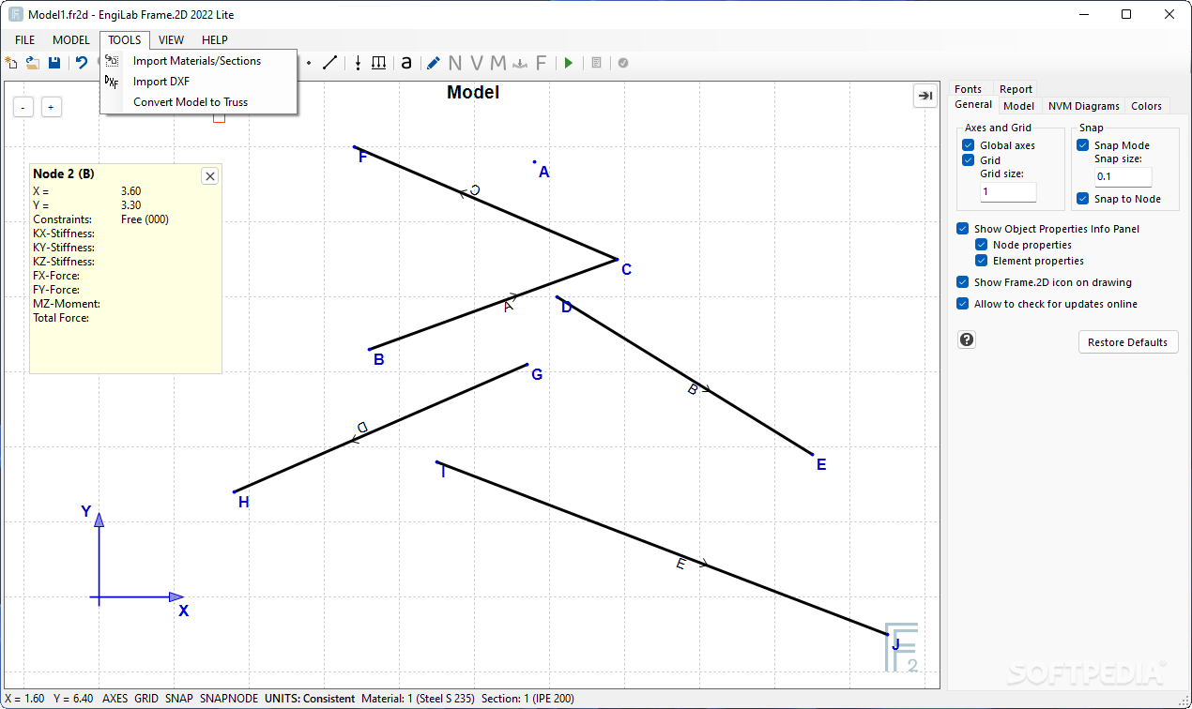Click the DXF icon in Tools menu

tap(112, 82)
